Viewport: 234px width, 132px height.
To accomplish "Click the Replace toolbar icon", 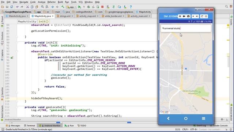I will coord(47,7).
